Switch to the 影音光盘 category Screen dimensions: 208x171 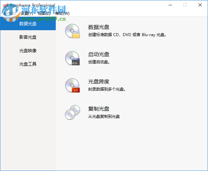[x=28, y=37]
